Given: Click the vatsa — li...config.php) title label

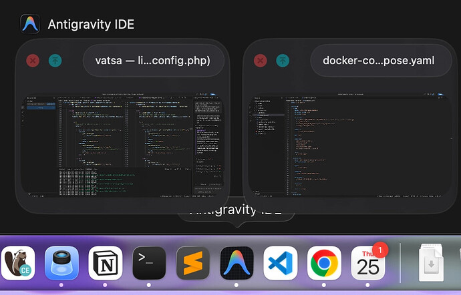Looking at the screenshot, I should [153, 61].
